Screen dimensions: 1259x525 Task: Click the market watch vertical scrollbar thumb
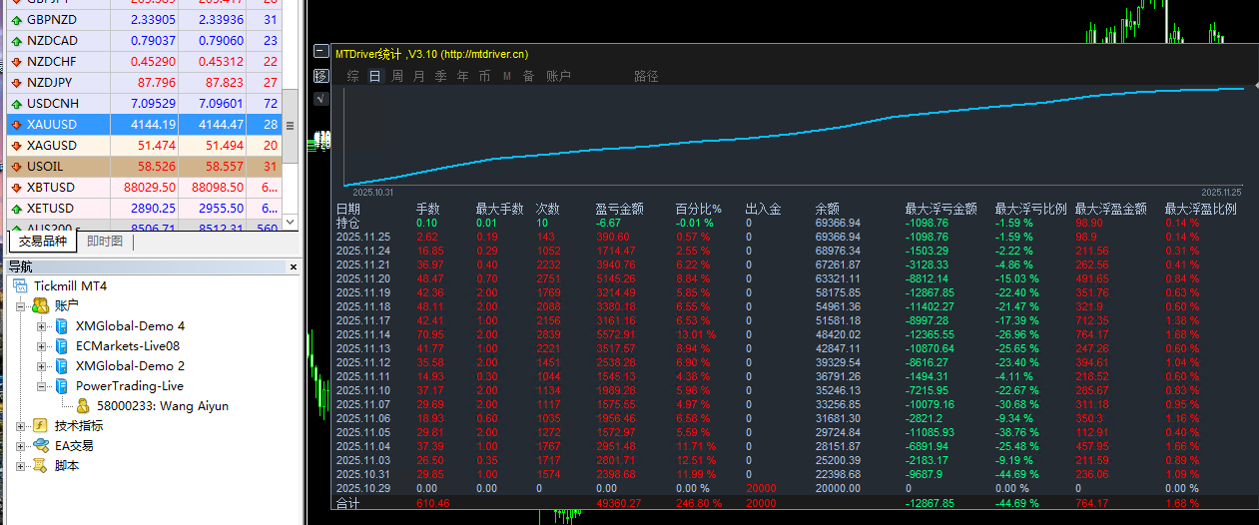point(291,126)
